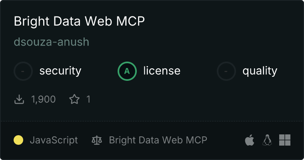304x160 pixels.
Task: Click the Apple macOS platform icon
Action: coord(250,140)
